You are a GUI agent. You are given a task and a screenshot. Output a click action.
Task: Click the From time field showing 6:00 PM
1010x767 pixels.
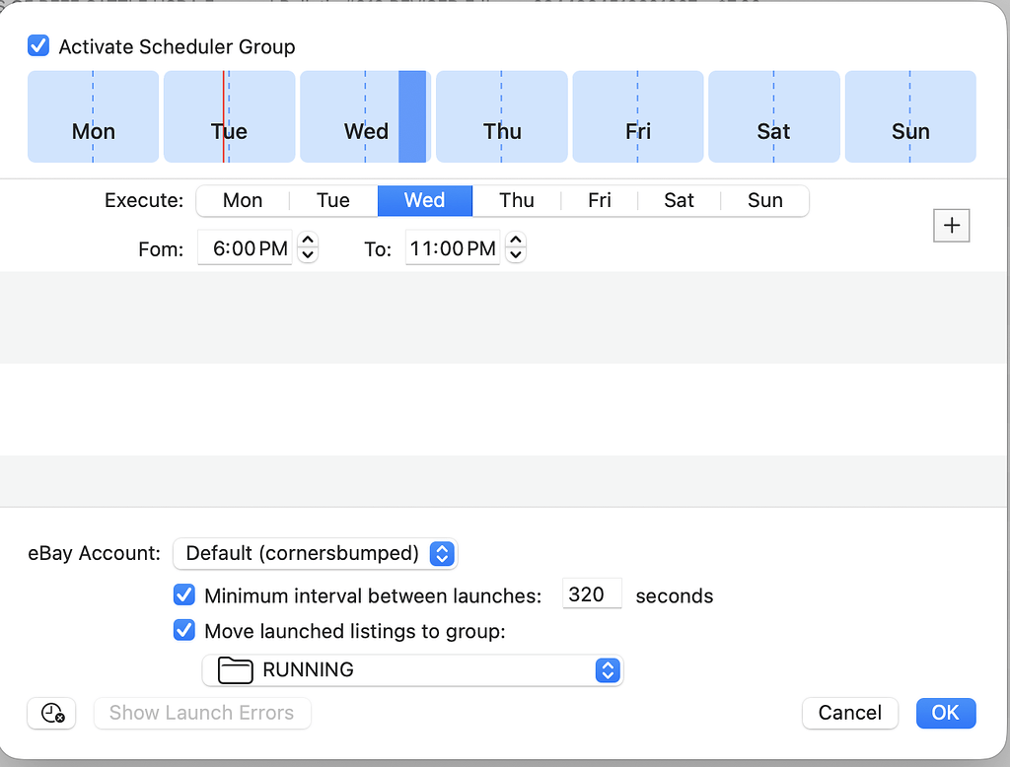tap(245, 247)
